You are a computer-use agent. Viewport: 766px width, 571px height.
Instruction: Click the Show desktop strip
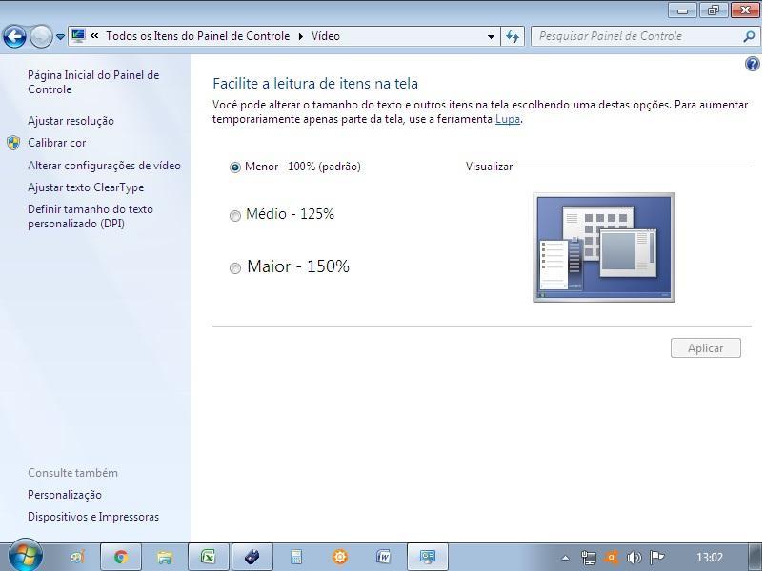756,557
